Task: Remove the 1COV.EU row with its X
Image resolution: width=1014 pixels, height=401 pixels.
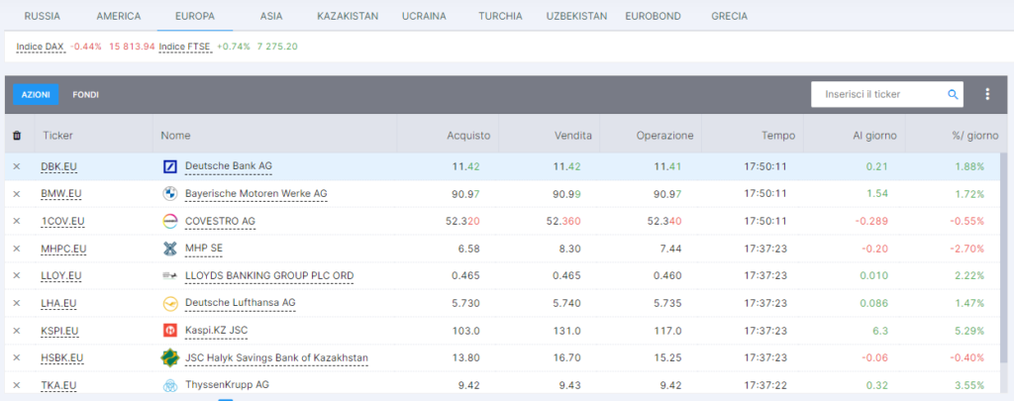Action: click(17, 221)
